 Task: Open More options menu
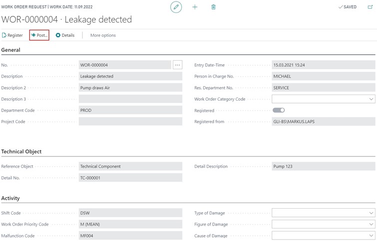(x=103, y=35)
